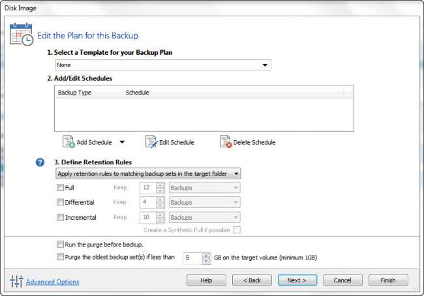424x296 pixels.
Task: Go to previous step with Back
Action: tap(252, 280)
